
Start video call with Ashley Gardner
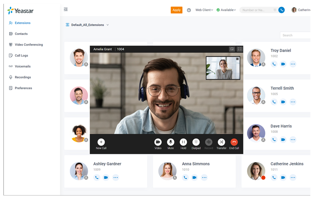[x=106, y=177]
